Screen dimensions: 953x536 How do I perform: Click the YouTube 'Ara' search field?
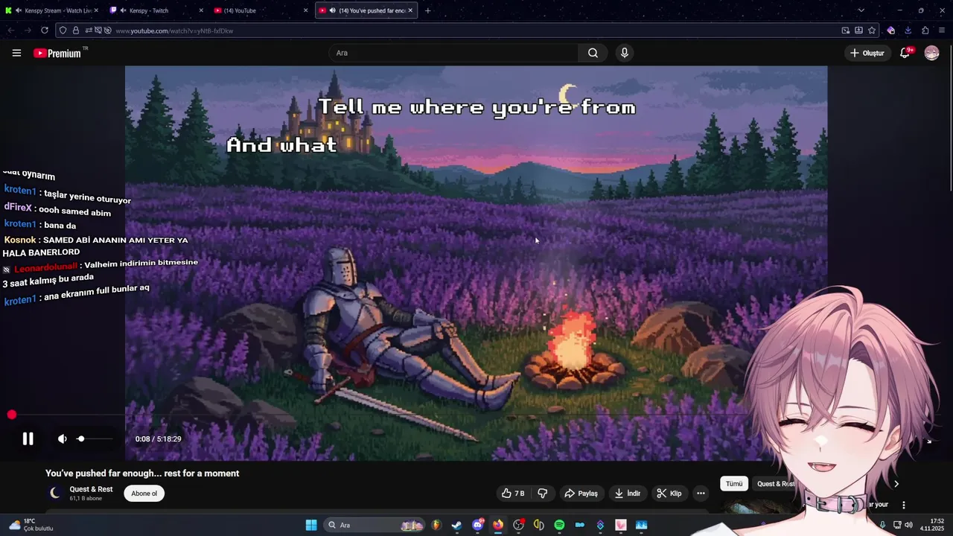coord(453,53)
